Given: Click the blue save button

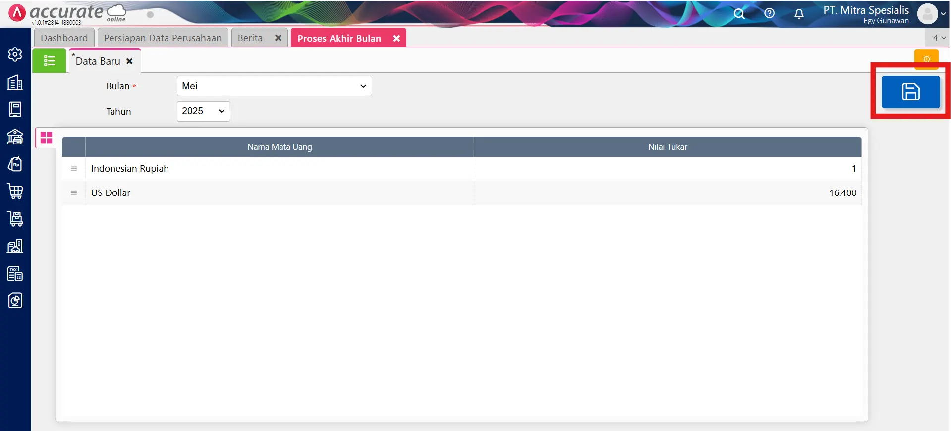Looking at the screenshot, I should (x=910, y=92).
